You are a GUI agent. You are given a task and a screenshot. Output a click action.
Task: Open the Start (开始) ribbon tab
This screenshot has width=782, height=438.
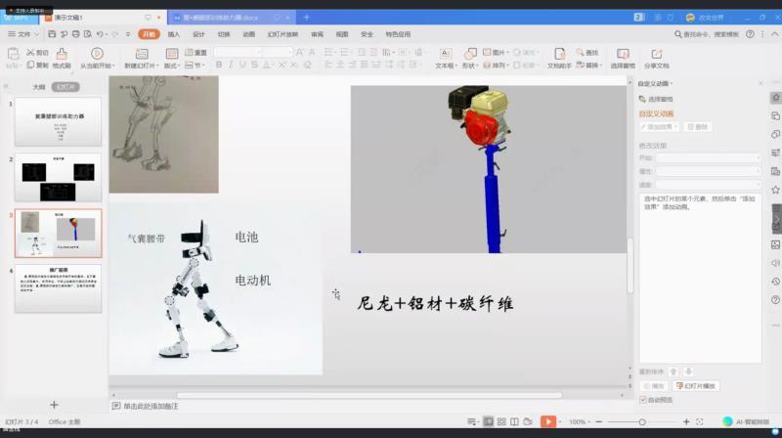click(149, 34)
